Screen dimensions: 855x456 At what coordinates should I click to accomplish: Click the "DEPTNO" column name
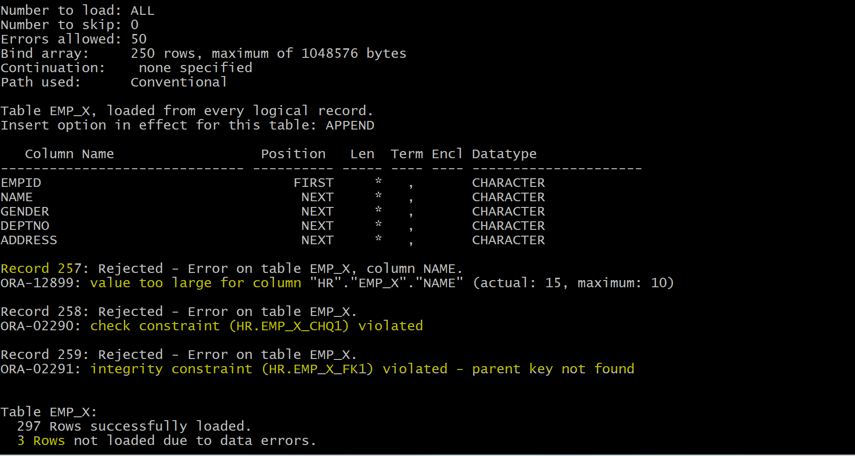pyautogui.click(x=25, y=226)
